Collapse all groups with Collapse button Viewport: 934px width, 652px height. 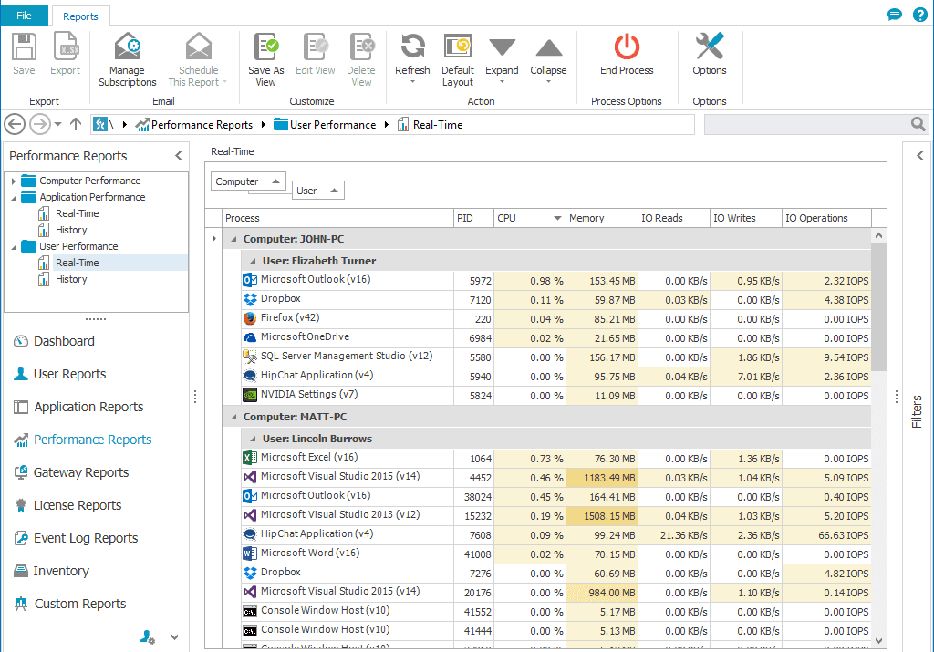(548, 58)
